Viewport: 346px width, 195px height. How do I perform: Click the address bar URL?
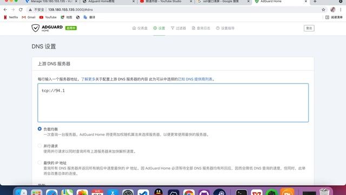click(70, 10)
